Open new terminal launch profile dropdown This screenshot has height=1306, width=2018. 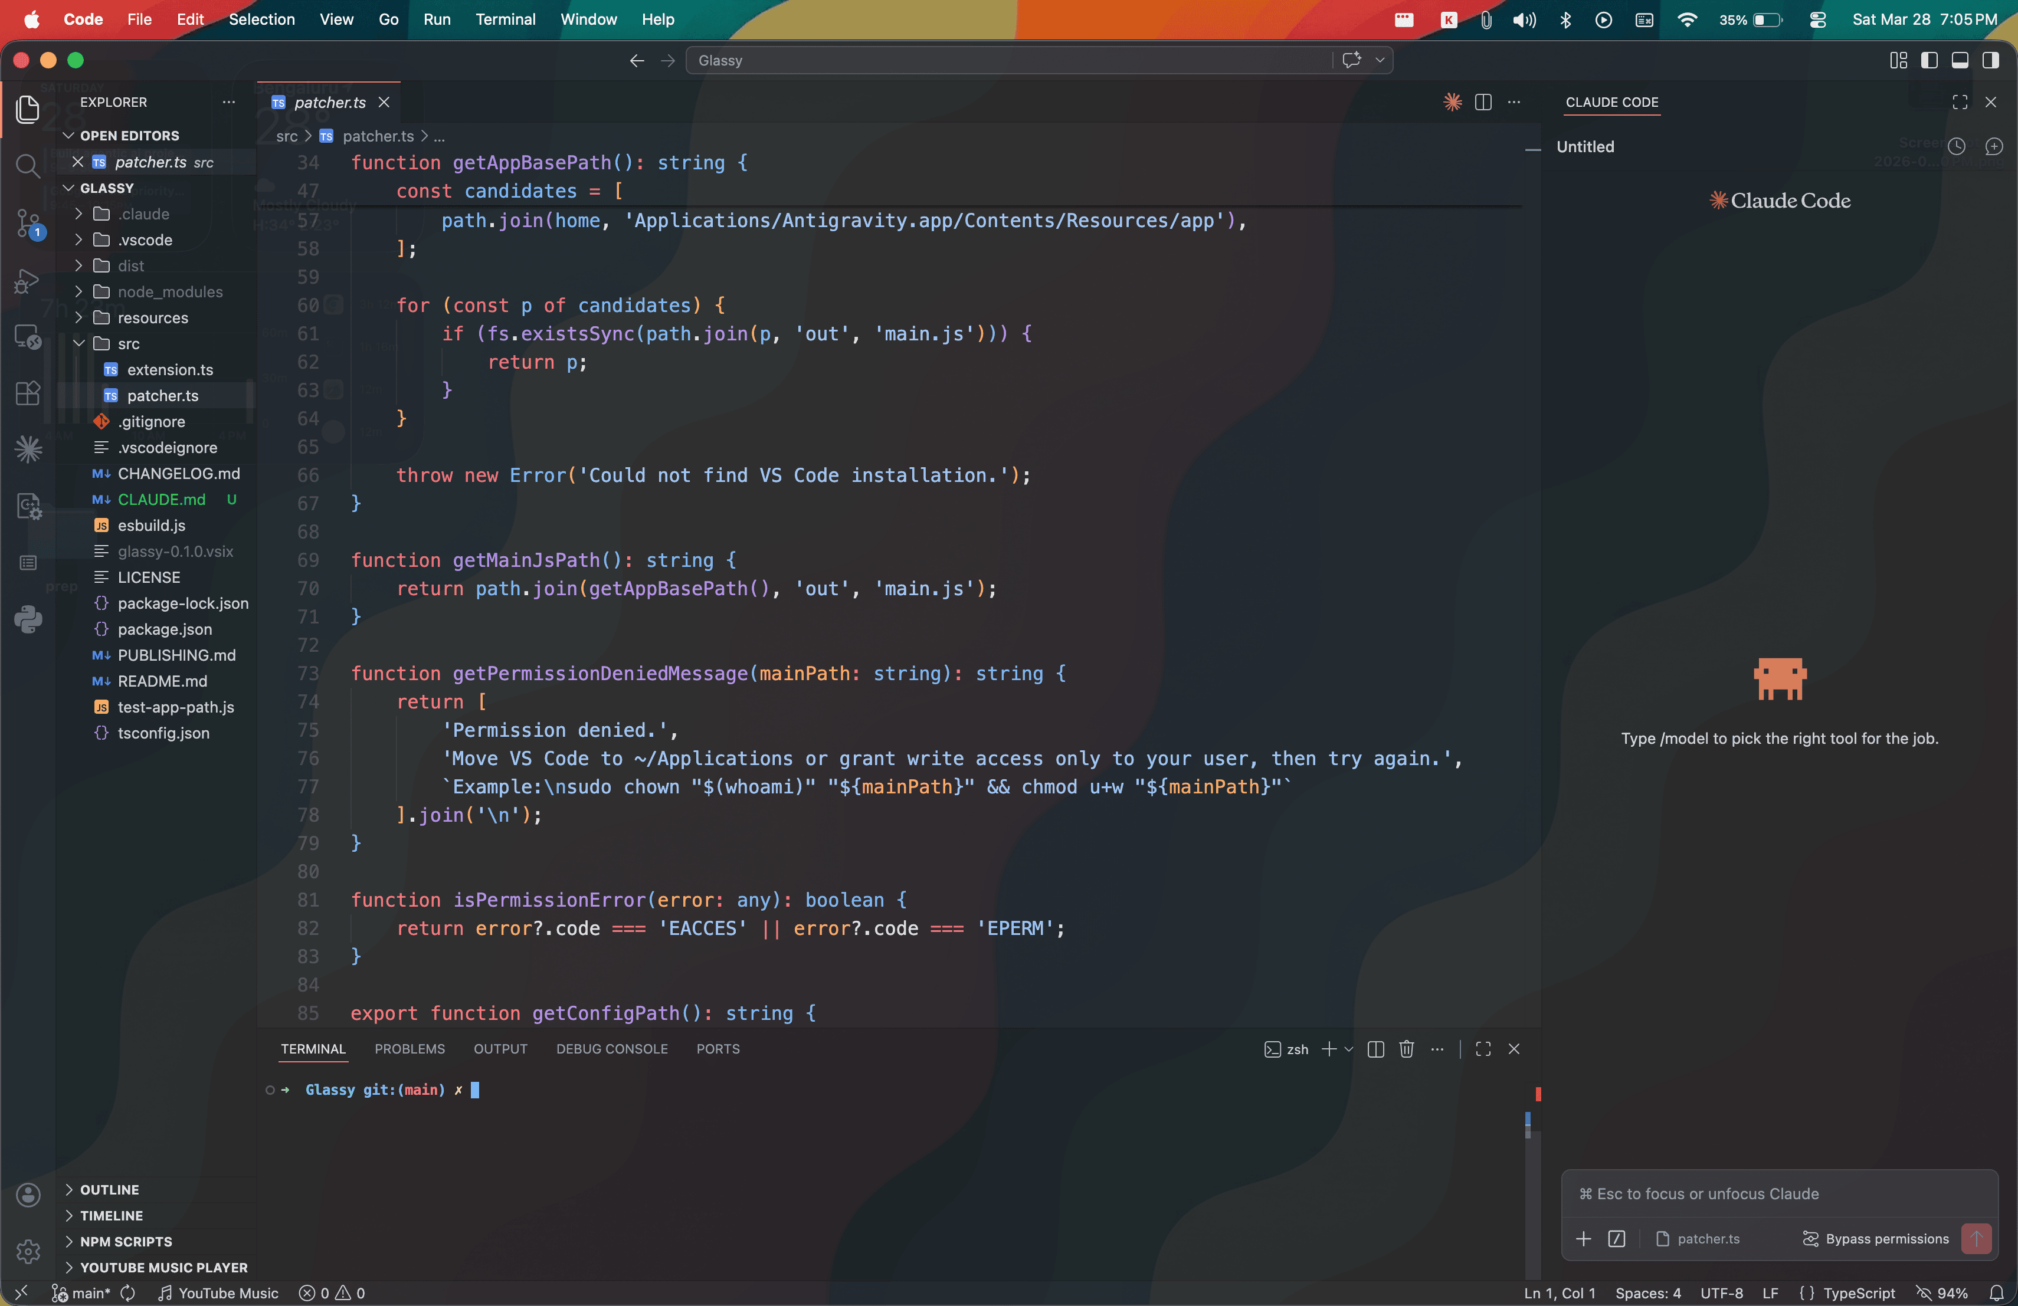coord(1349,1049)
